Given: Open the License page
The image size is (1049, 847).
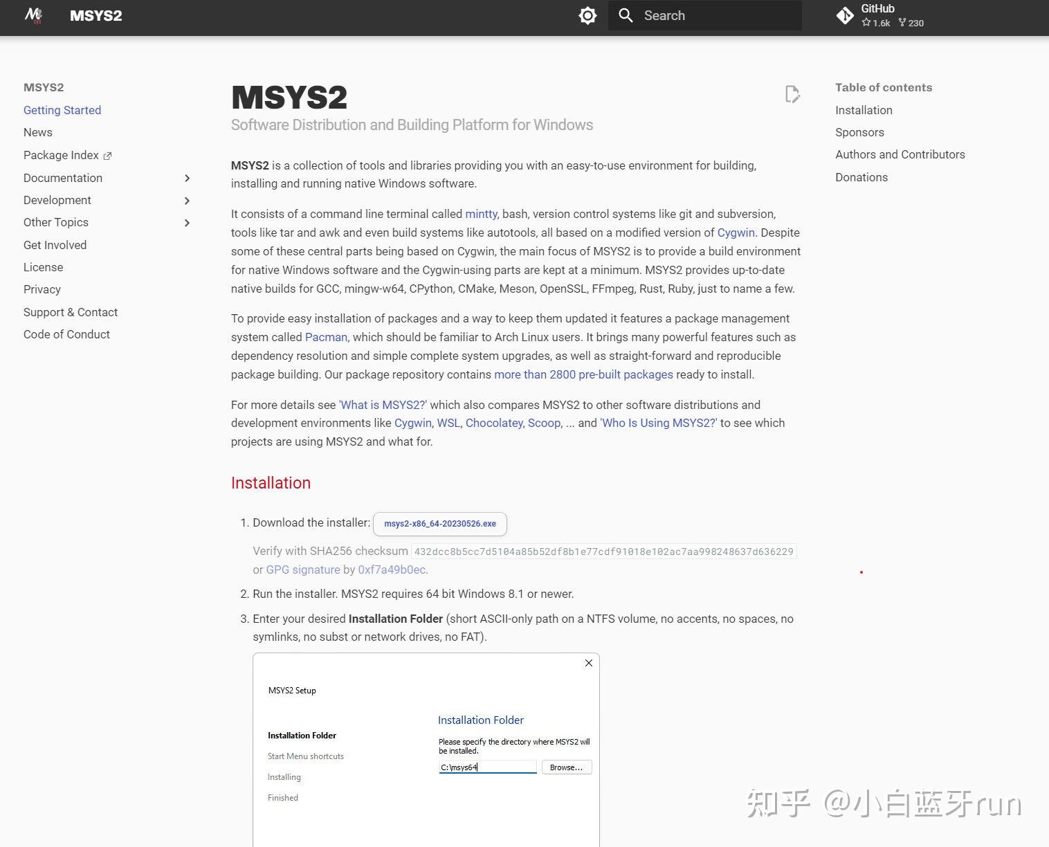Looking at the screenshot, I should 43,267.
